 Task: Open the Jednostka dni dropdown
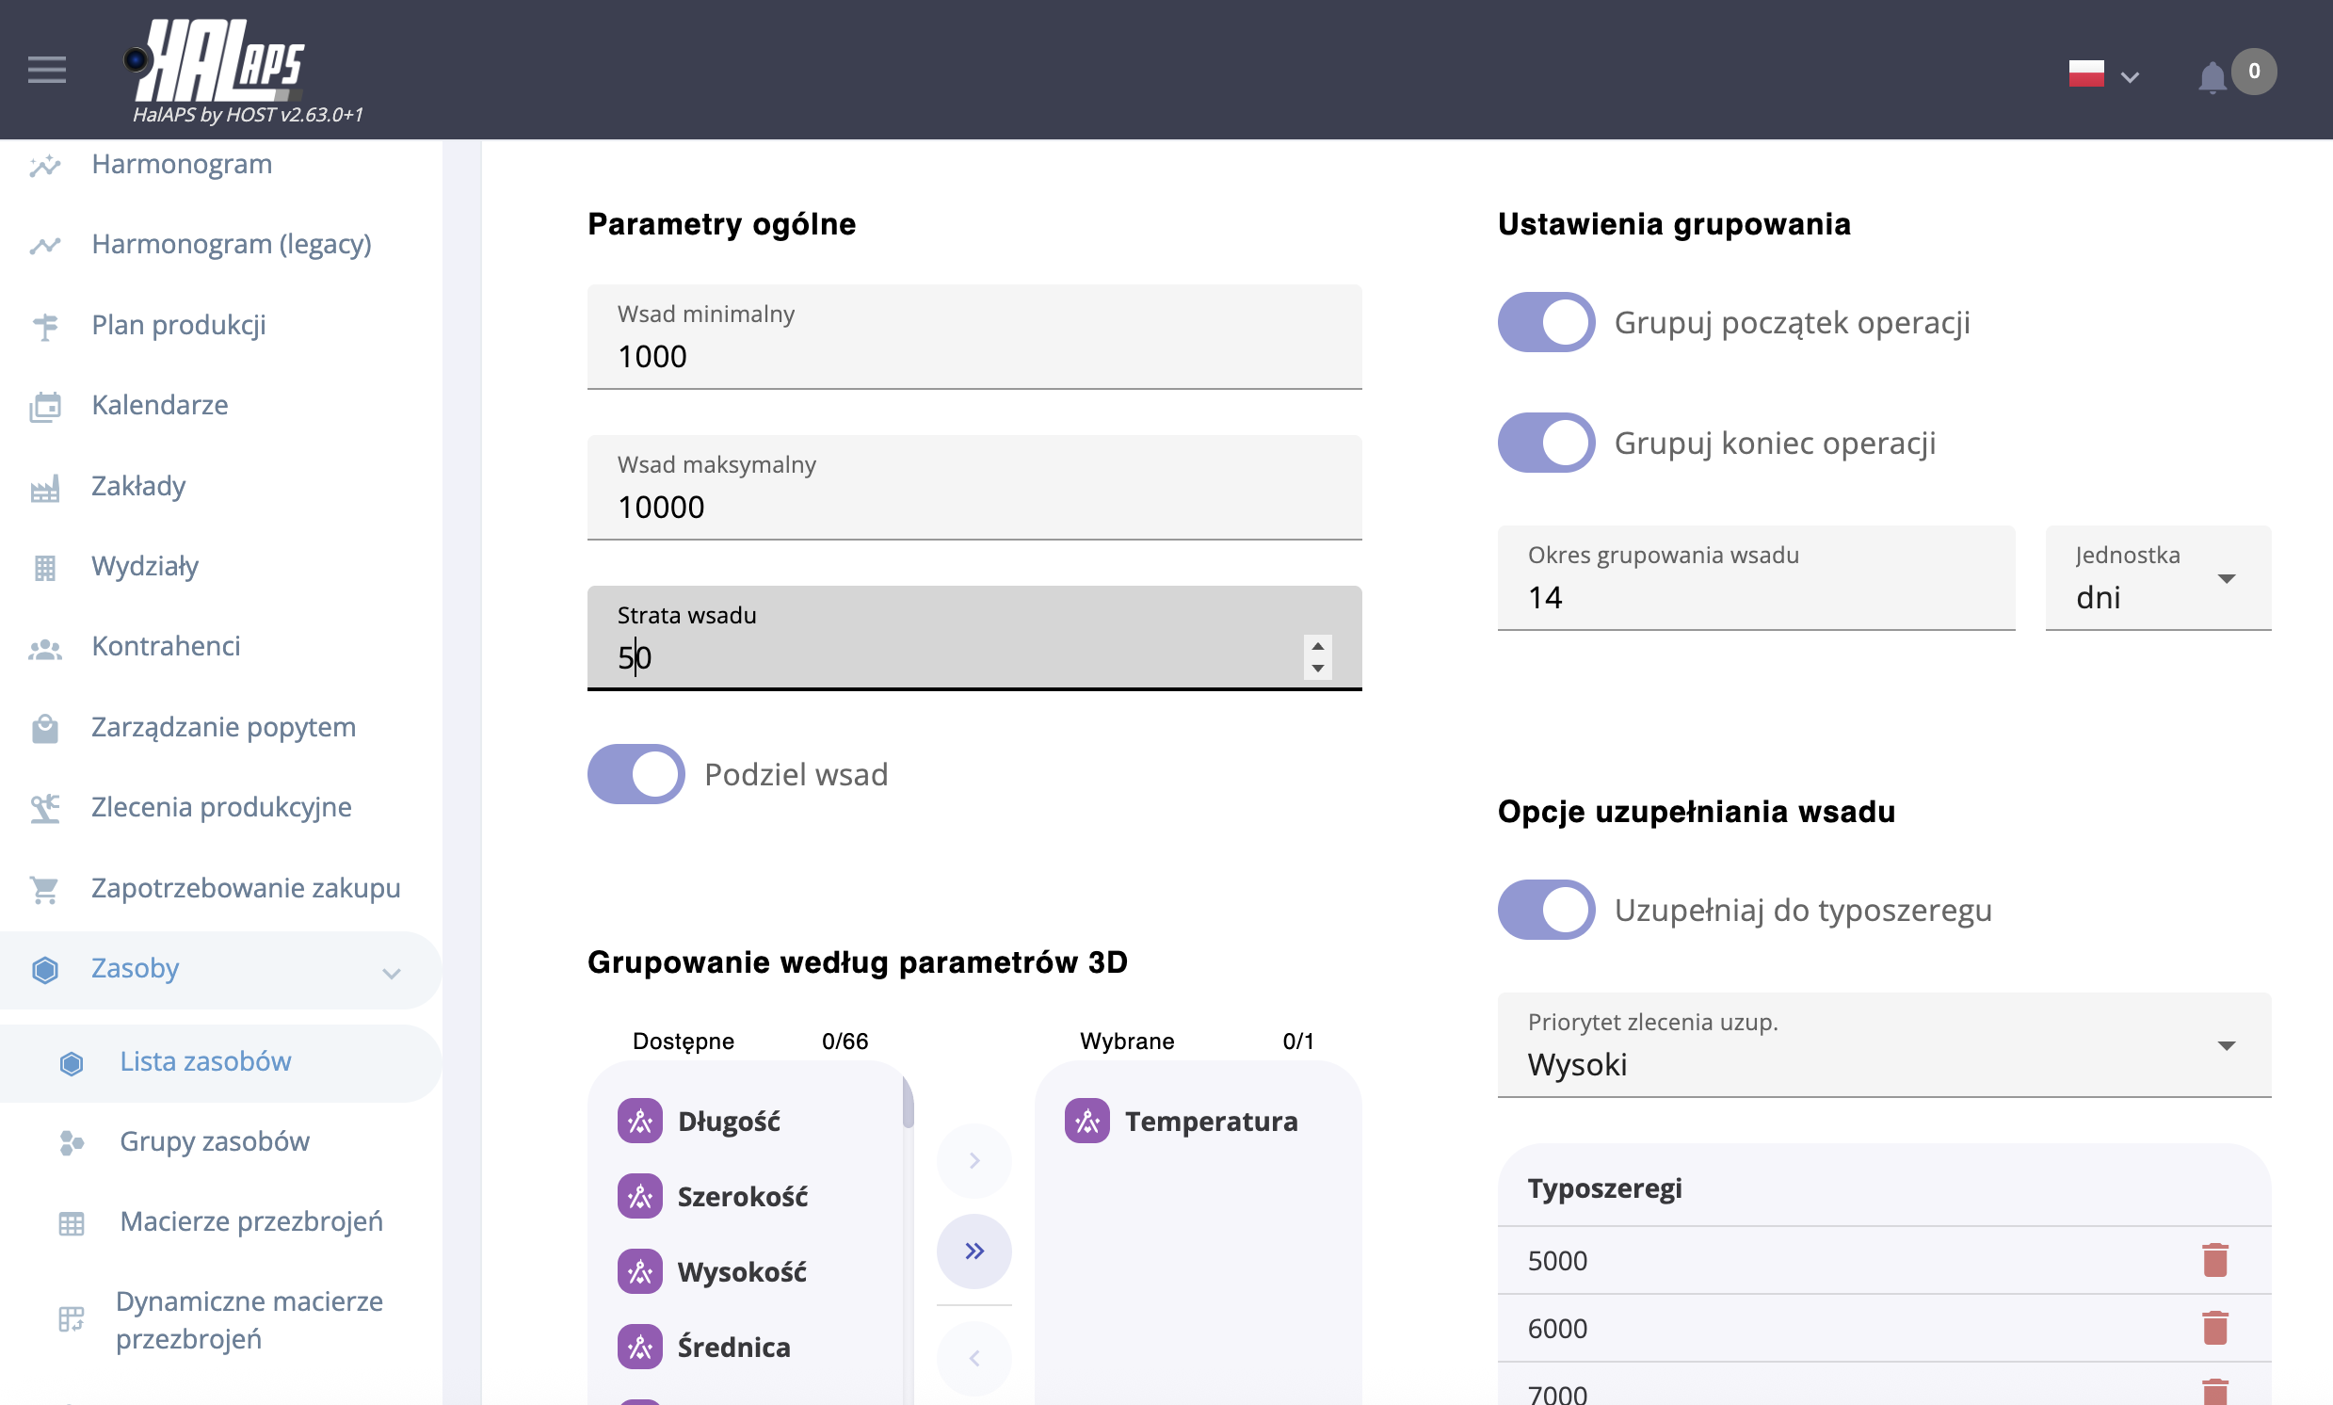coord(2157,579)
